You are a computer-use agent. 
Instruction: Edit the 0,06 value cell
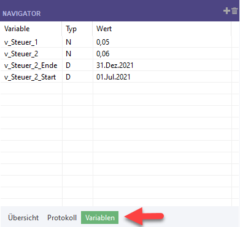pyautogui.click(x=162, y=54)
